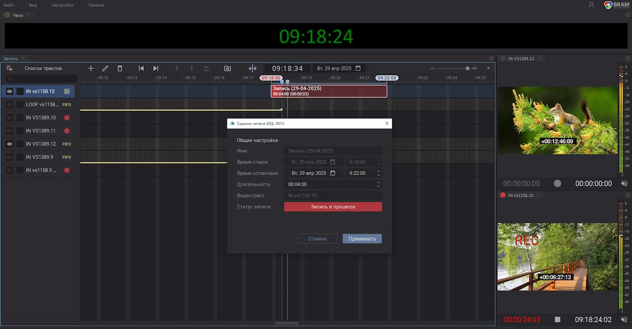Click the Запись в процессе status button

click(x=333, y=207)
